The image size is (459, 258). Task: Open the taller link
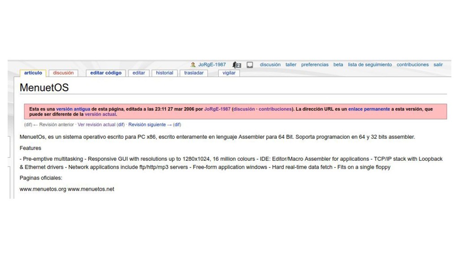point(290,64)
